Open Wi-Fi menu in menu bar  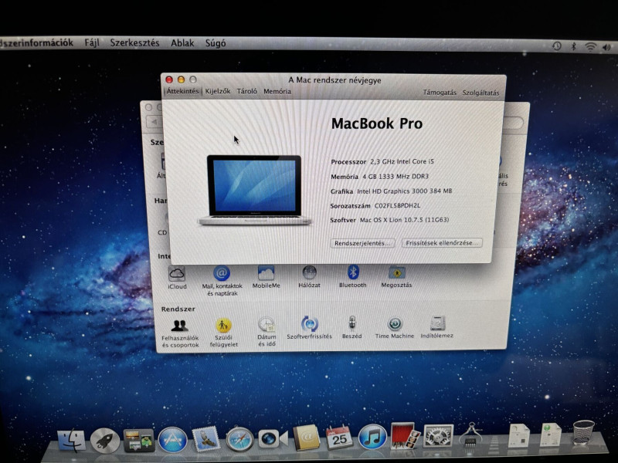click(x=590, y=47)
